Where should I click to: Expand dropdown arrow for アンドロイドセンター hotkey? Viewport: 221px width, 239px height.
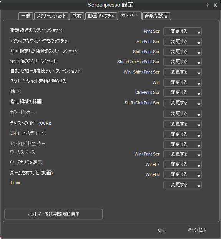[x=199, y=146]
